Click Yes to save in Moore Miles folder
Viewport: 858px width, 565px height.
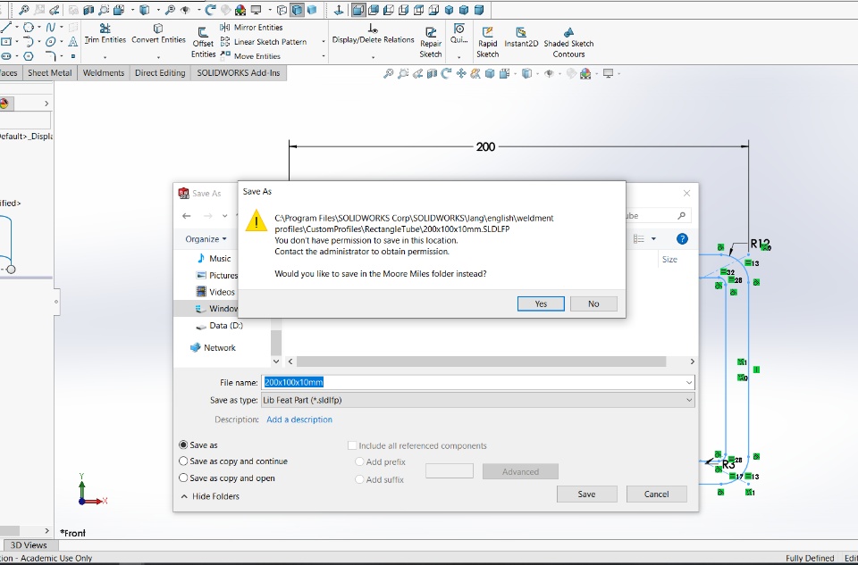point(541,303)
